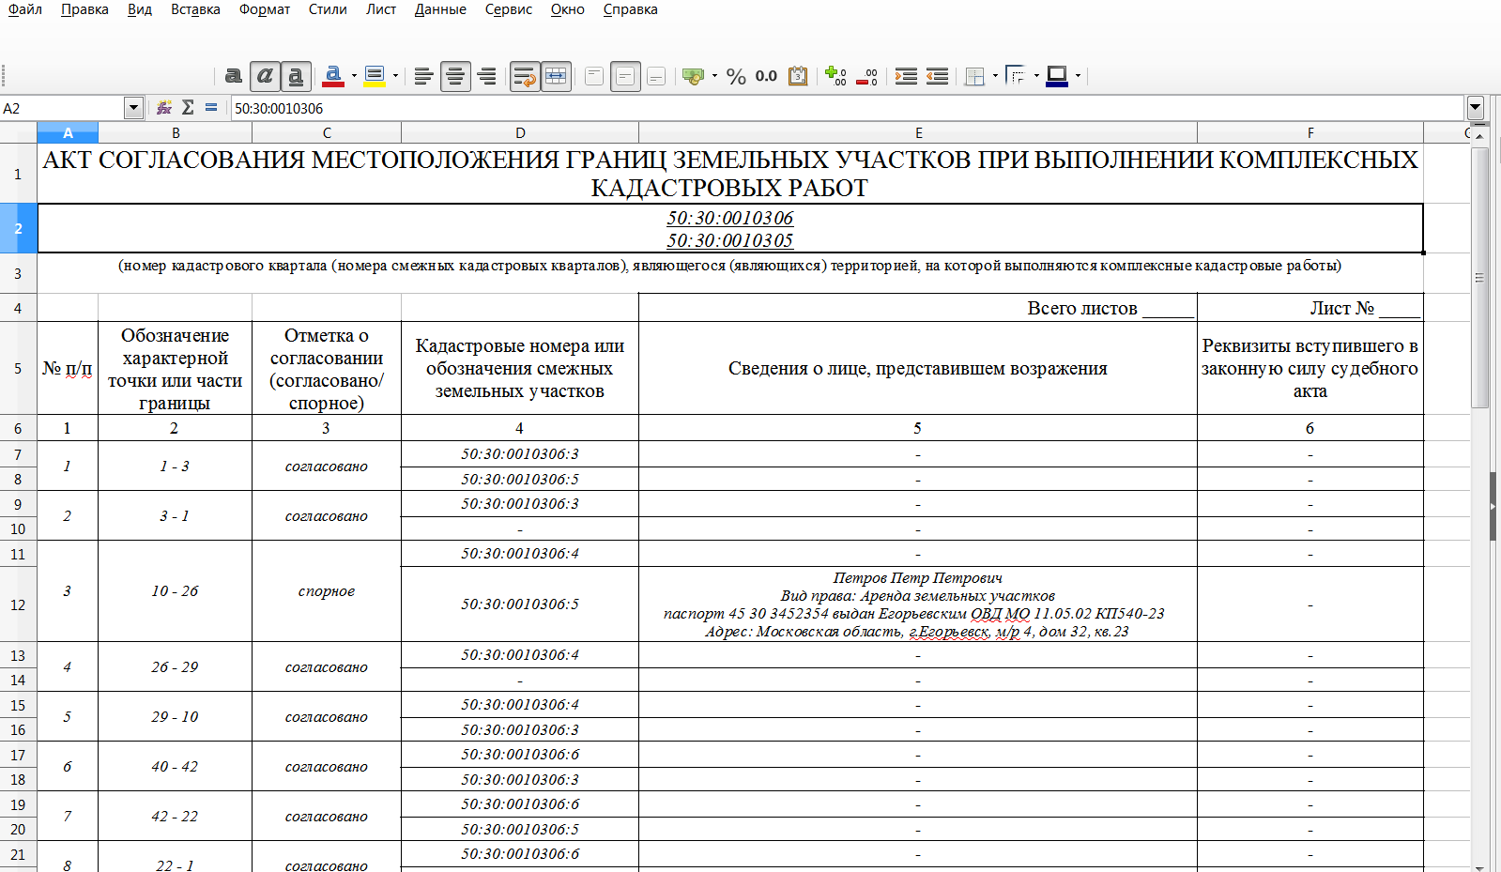Center cell content vertically
The image size is (1501, 872).
click(x=625, y=76)
